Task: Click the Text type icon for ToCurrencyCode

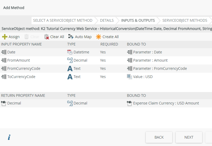Action: coord(70,77)
